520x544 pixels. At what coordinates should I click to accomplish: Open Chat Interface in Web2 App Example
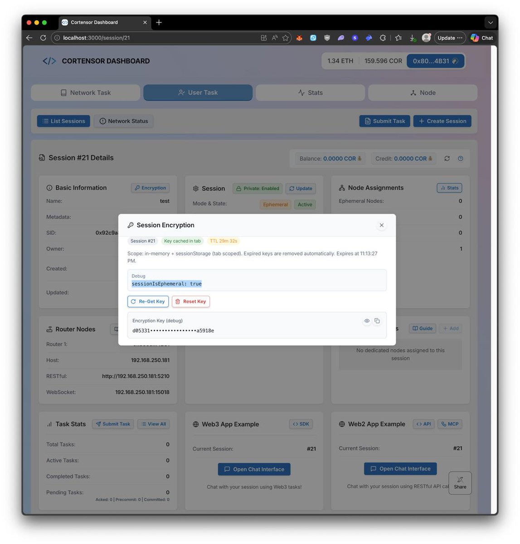pyautogui.click(x=400, y=469)
